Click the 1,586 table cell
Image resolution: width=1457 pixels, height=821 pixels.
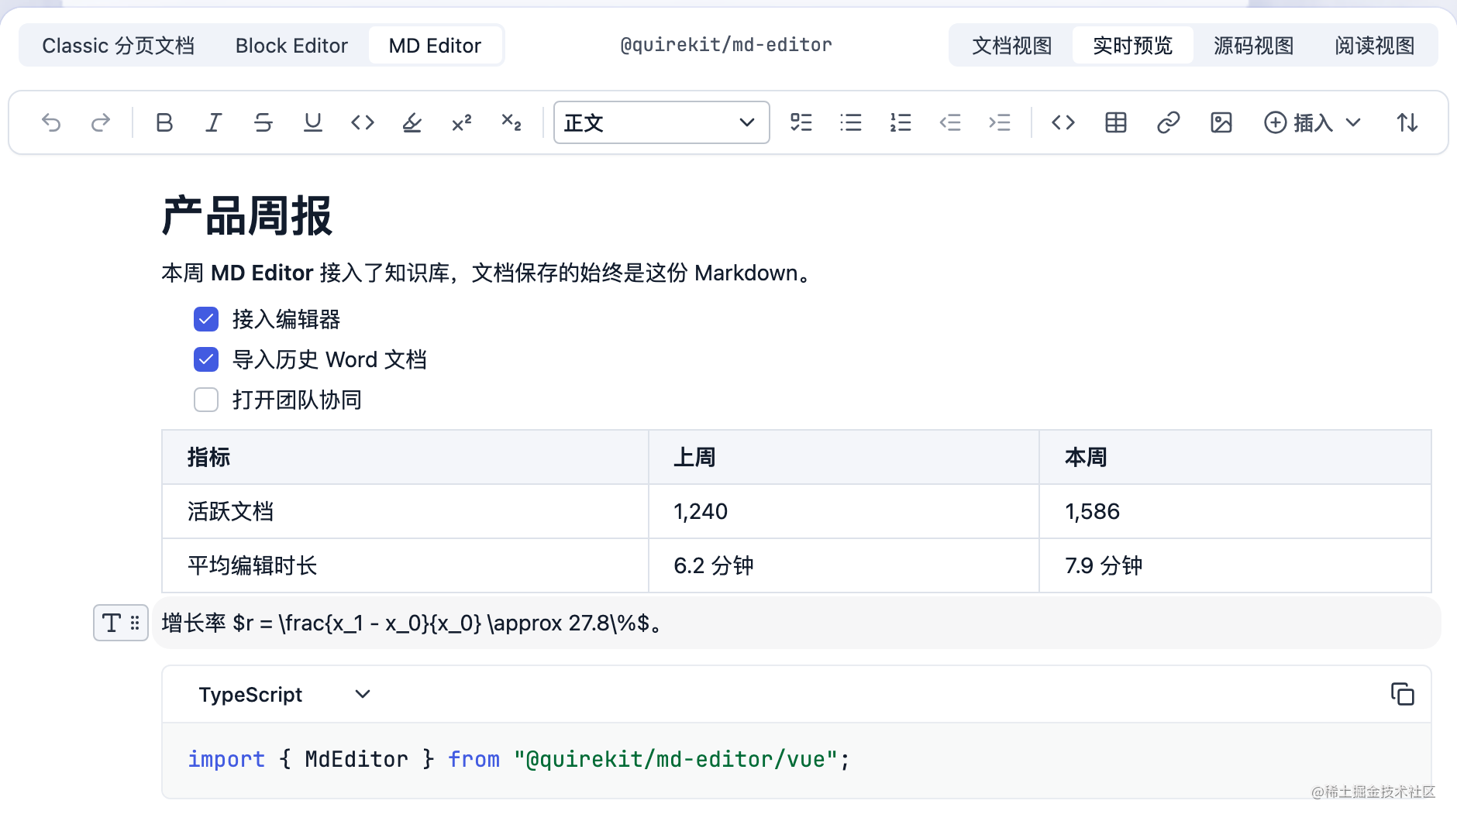pyautogui.click(x=1235, y=511)
